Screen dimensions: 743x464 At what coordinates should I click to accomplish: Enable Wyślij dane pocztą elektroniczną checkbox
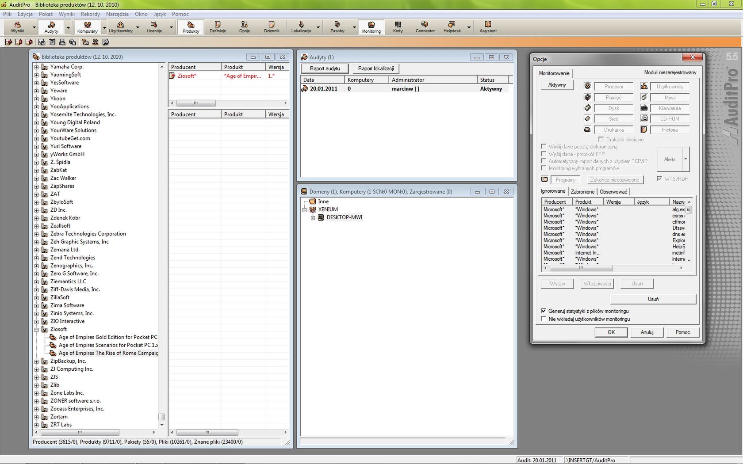(x=544, y=146)
